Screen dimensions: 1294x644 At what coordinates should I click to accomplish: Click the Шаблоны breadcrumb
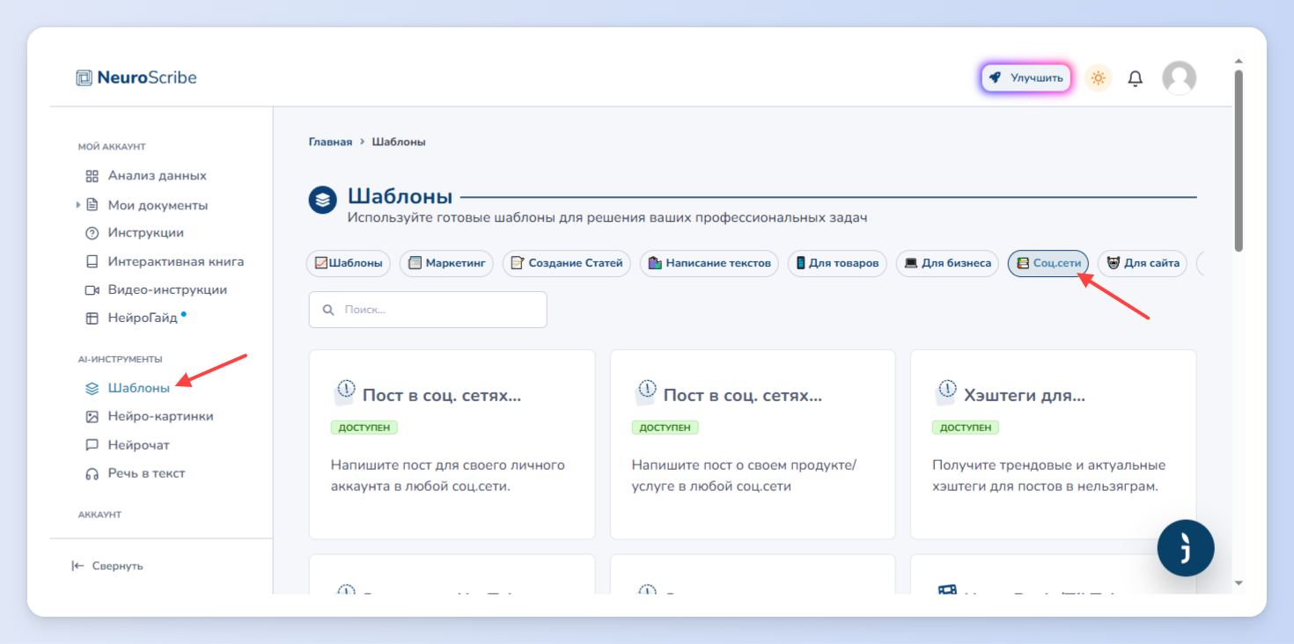pos(399,142)
